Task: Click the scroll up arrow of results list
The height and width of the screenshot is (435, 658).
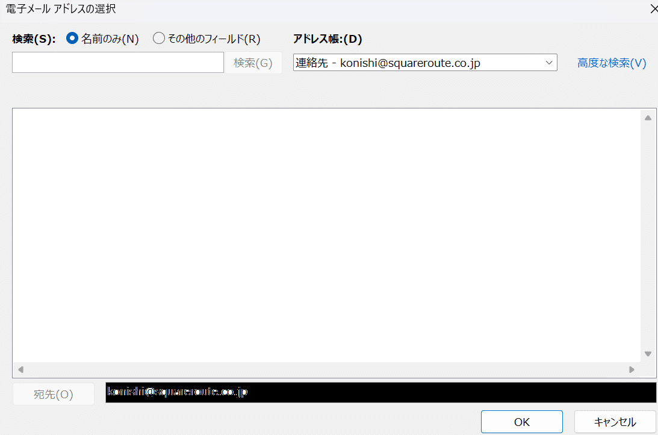Action: [648, 118]
